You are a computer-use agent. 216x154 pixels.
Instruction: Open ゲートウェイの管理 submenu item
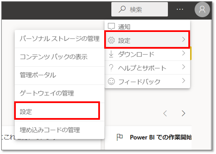60,93
